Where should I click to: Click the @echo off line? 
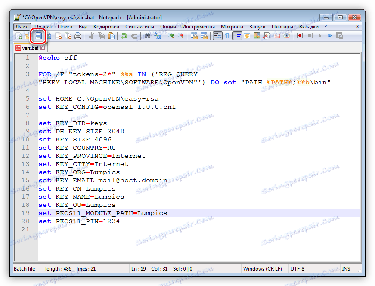58,58
